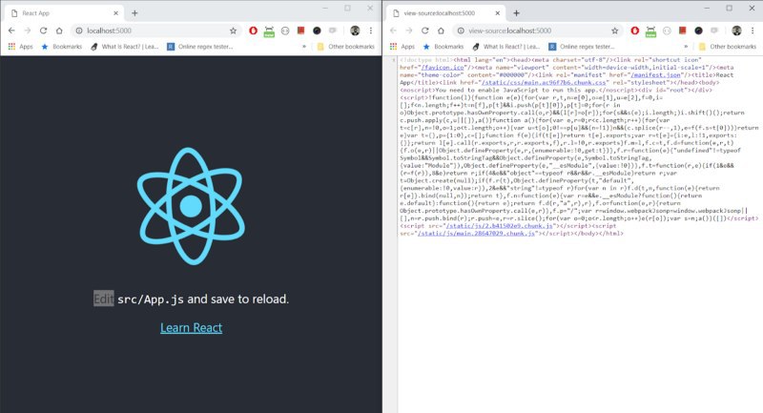Screen dimensions: 763x413
Task: Go home in the view-source window
Action: tap(441, 31)
